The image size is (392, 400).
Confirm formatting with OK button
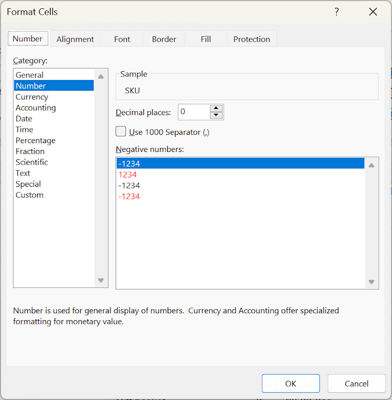[x=291, y=383]
